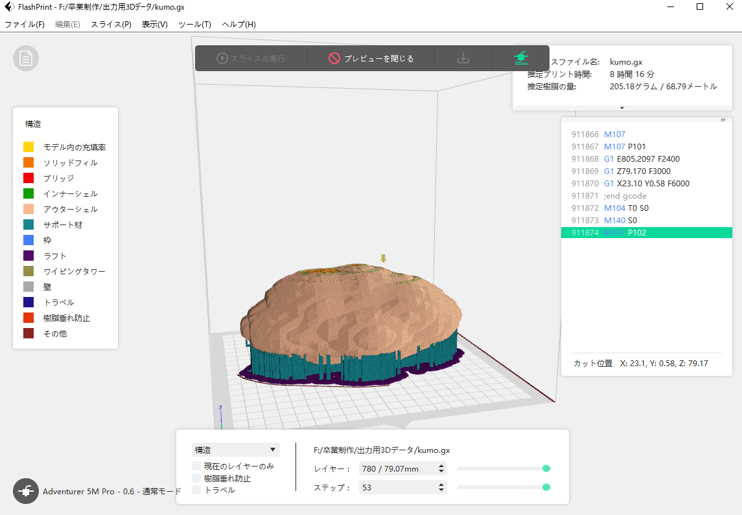742x515 pixels.
Task: Click the レイヤー slider handle
Action: click(x=546, y=468)
